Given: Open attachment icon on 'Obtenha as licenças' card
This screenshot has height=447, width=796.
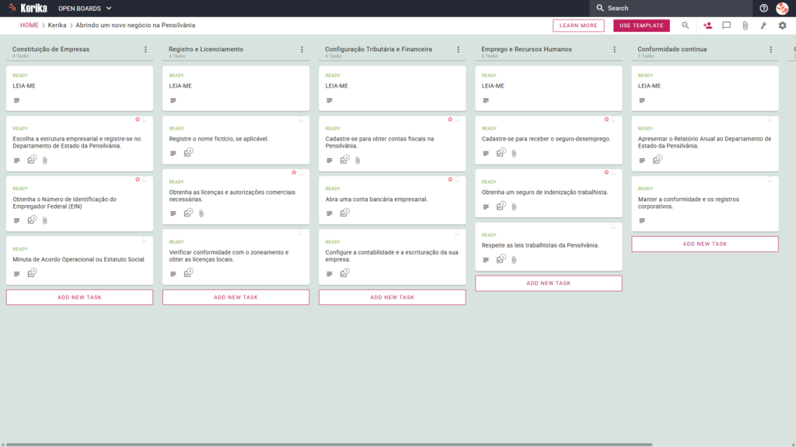Looking at the screenshot, I should coord(201,213).
